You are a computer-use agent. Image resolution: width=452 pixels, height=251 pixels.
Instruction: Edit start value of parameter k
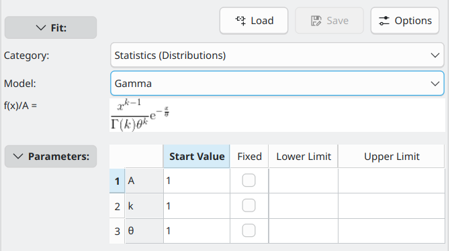(x=197, y=206)
